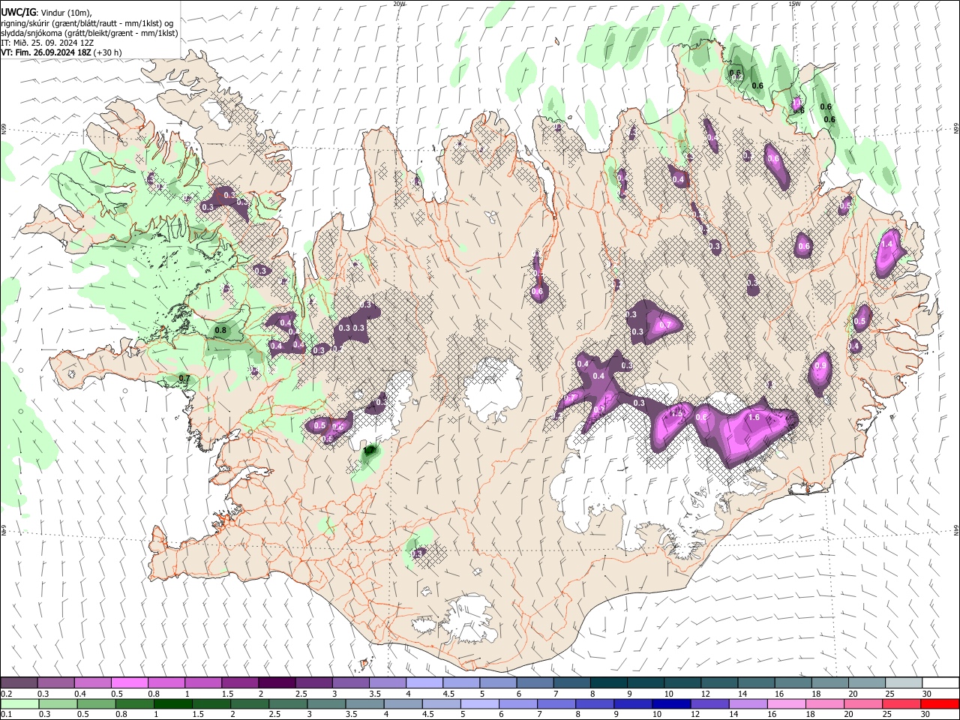960x720 pixels.
Task: Click the 0.9 value on the purple patch
Action: click(820, 366)
